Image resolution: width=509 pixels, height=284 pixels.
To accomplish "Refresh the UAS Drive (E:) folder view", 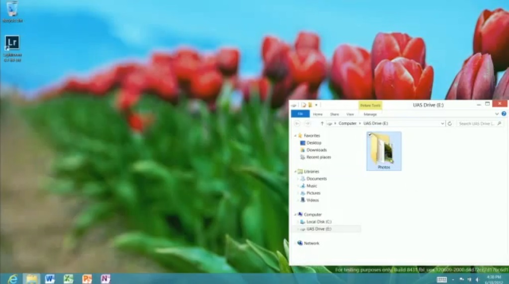I will (x=450, y=123).
